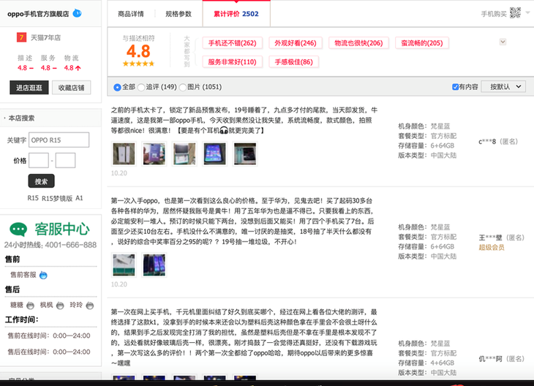Click the keyword field containing OPPO R15
Screen dimensions: 534x386
point(59,140)
